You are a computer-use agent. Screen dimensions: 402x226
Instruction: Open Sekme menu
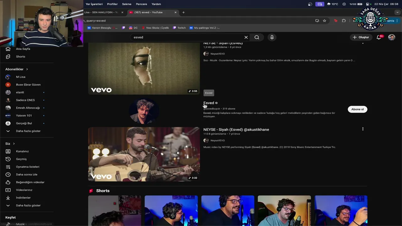click(x=127, y=4)
